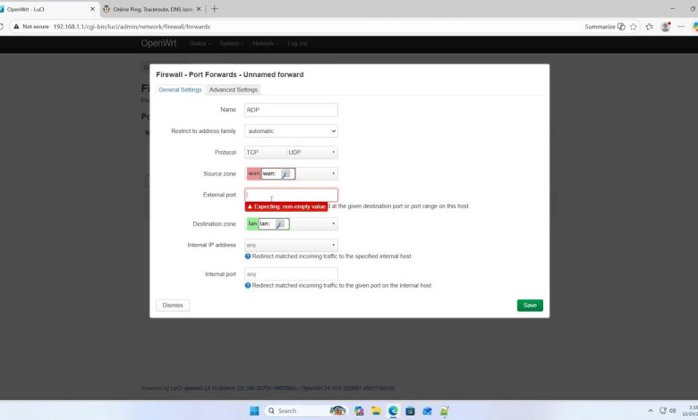Screen dimensions: 698x420
Task: Click the help icon beside Internal port hint
Action: click(x=248, y=285)
